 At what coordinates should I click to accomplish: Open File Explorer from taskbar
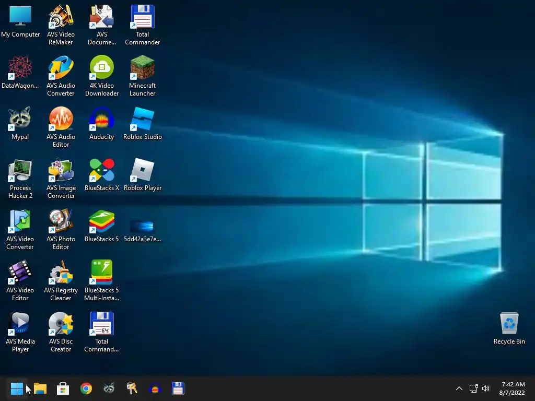pyautogui.click(x=40, y=388)
